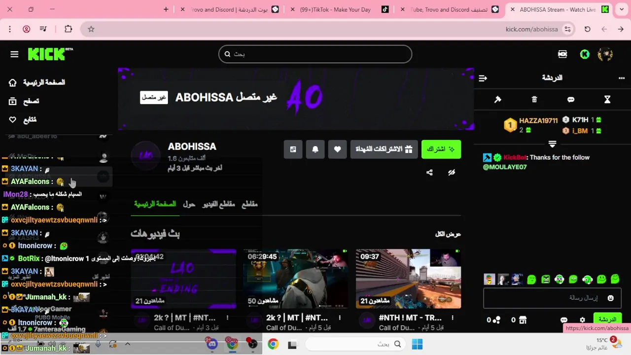
Task: Reload the page in Chrome toolbar
Action: (x=587, y=29)
